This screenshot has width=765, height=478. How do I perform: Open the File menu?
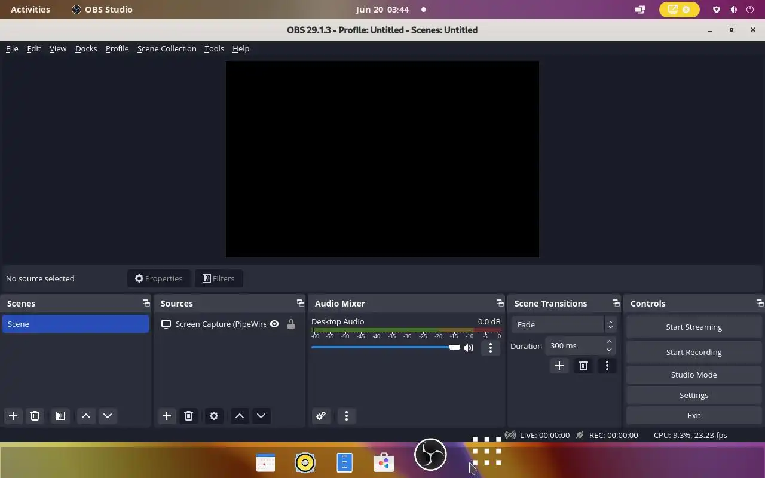(x=12, y=48)
